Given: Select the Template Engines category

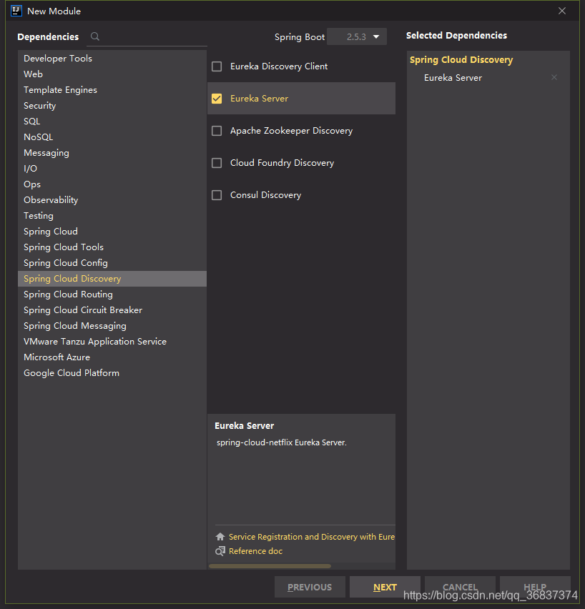Looking at the screenshot, I should pos(112,90).
